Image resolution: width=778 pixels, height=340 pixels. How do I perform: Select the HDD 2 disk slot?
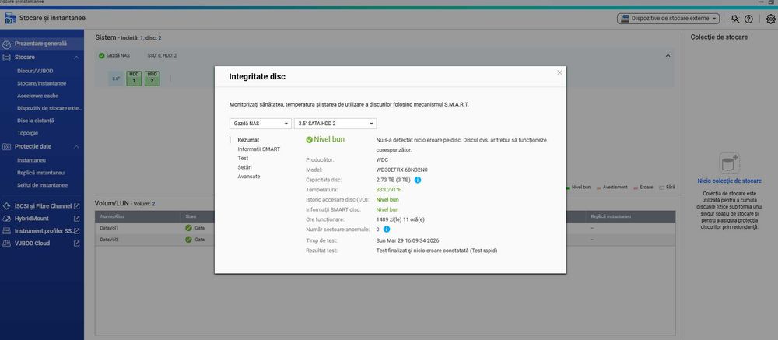152,79
